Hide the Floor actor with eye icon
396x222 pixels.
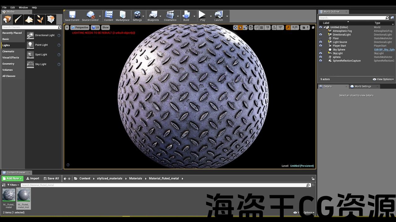click(321, 39)
